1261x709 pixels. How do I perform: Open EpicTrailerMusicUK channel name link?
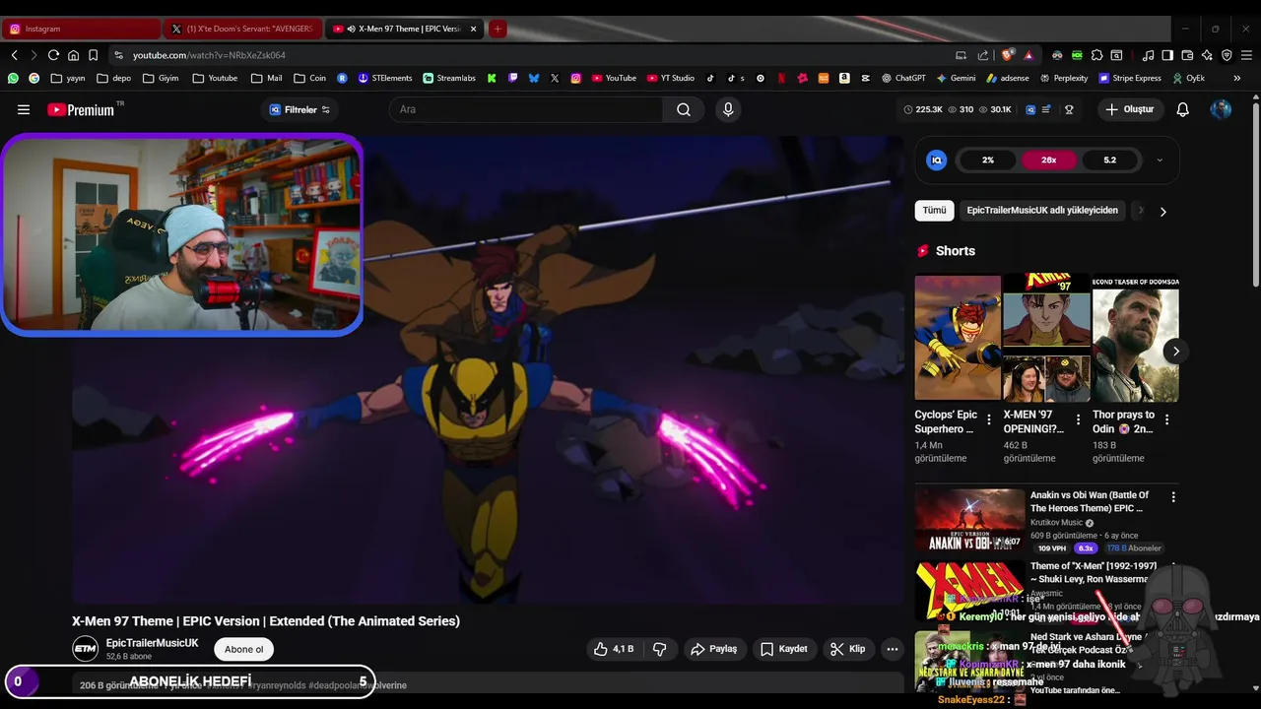coord(153,643)
